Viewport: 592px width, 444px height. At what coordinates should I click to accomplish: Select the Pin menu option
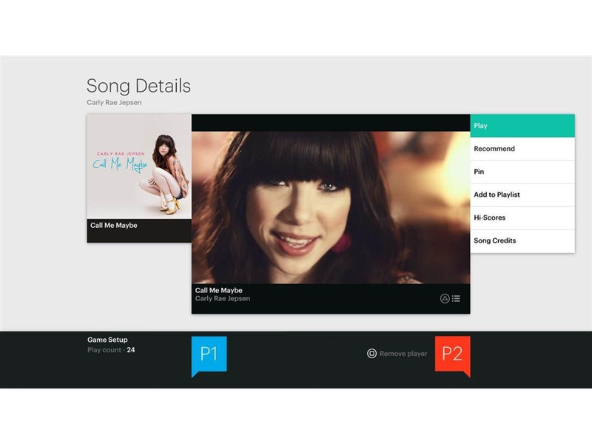[522, 172]
